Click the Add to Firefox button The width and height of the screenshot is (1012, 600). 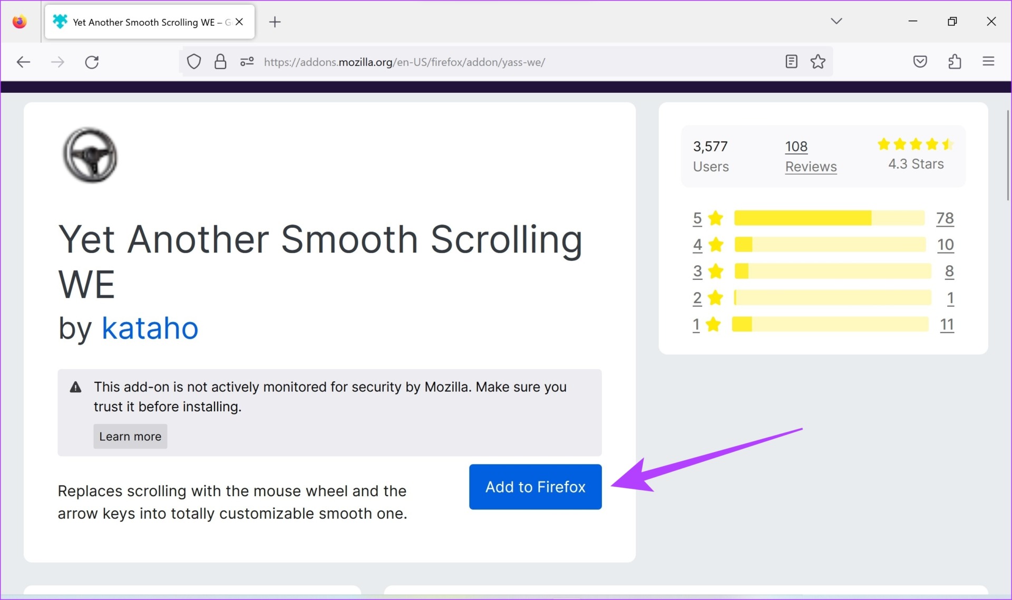tap(535, 487)
